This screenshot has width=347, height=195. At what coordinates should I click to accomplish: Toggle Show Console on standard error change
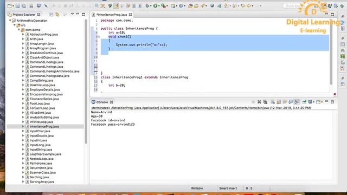pyautogui.click(x=297, y=102)
